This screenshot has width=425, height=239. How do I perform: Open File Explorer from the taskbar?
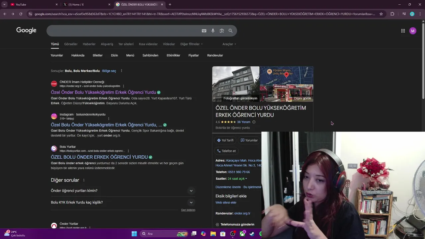click(213, 234)
